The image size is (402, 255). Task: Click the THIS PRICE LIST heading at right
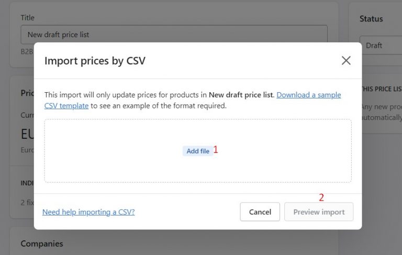pos(381,89)
